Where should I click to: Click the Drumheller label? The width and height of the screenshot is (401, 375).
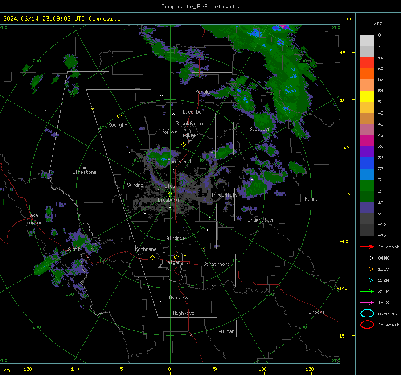(x=261, y=220)
